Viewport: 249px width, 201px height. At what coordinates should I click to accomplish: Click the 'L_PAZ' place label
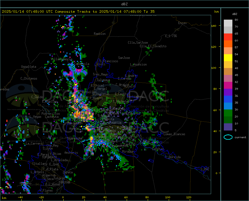tap(205, 169)
